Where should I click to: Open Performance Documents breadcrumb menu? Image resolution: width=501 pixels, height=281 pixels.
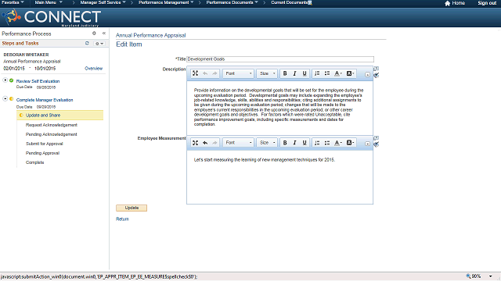click(232, 2)
